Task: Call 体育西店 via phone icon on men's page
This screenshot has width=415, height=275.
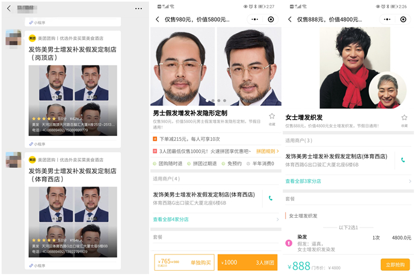Action: [271, 198]
